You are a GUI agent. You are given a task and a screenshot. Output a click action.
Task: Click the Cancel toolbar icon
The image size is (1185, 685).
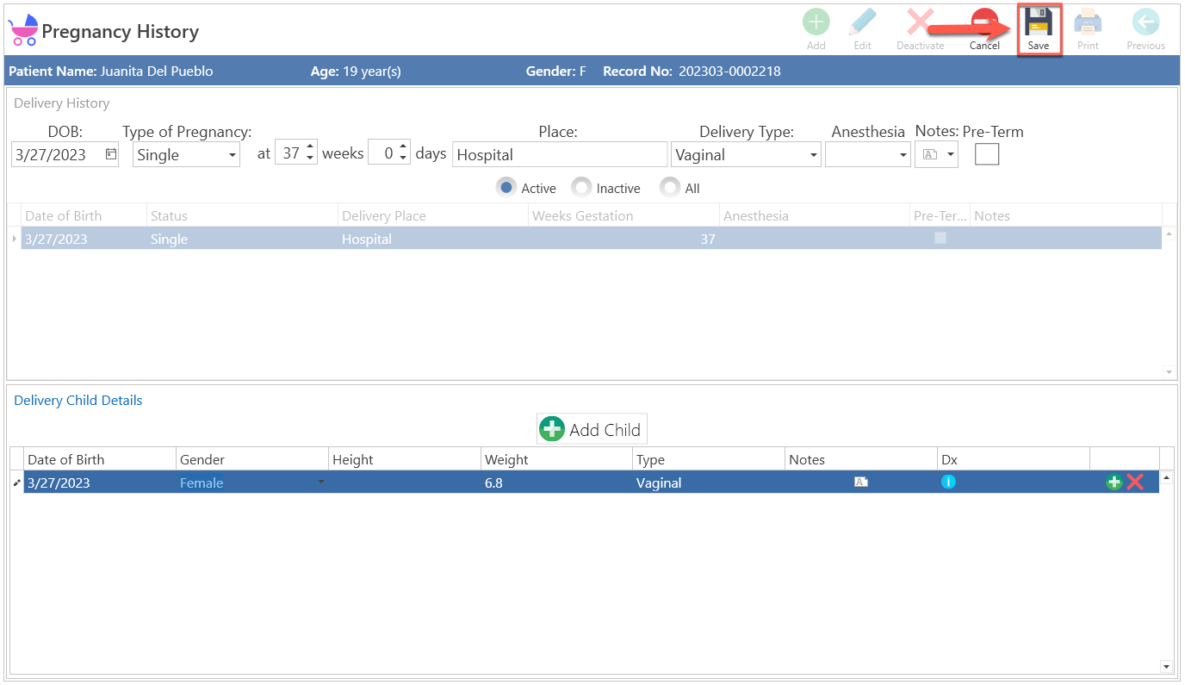point(984,22)
